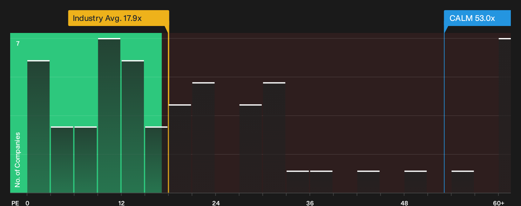Viewport: 521px width, 206px height.
Task: Click the CALM 53.0x label
Action: click(x=477, y=18)
